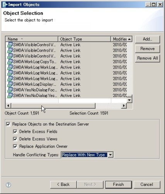This screenshot has width=165, height=194.
Task: Toggle Replace Objects on the Destination Server
Action: pyautogui.click(x=8, y=124)
